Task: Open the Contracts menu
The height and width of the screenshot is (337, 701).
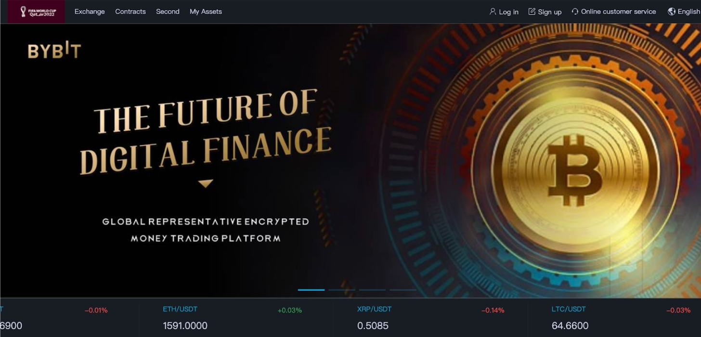Action: click(x=130, y=12)
